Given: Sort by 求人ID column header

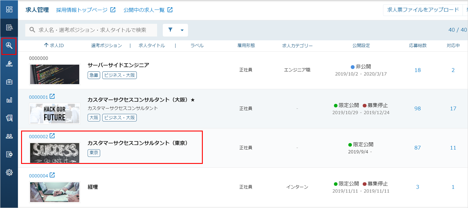Looking at the screenshot, I should (x=54, y=45).
